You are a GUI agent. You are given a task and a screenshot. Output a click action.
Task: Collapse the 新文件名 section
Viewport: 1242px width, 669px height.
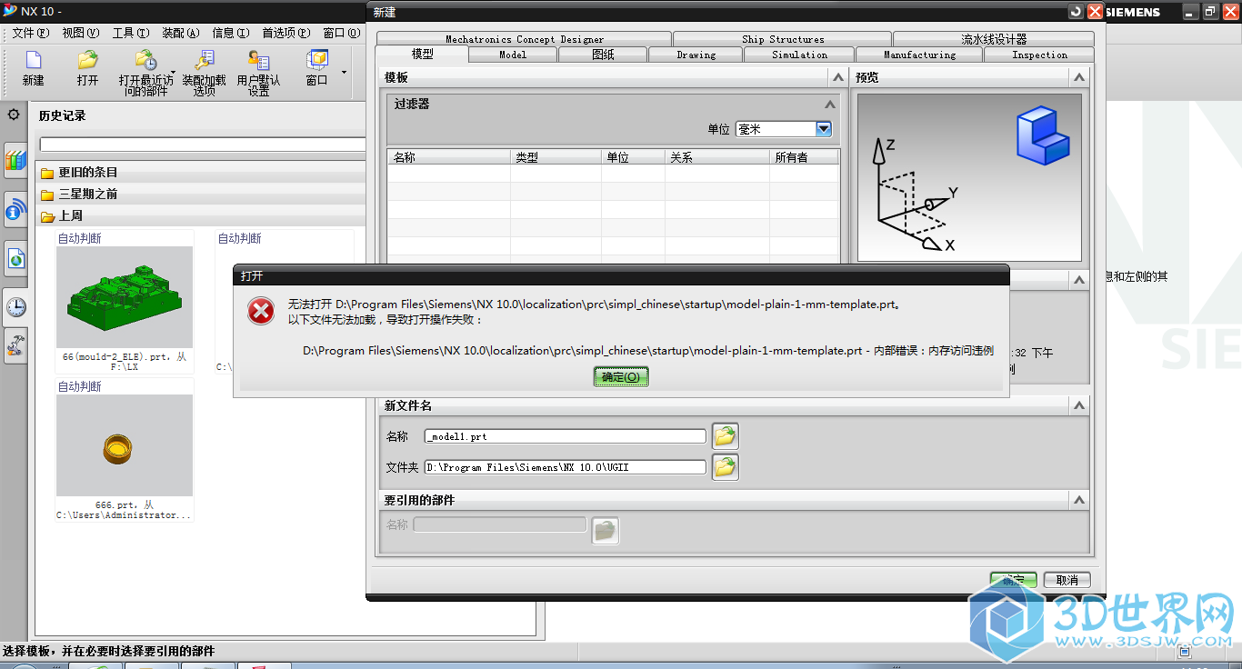pyautogui.click(x=1078, y=405)
